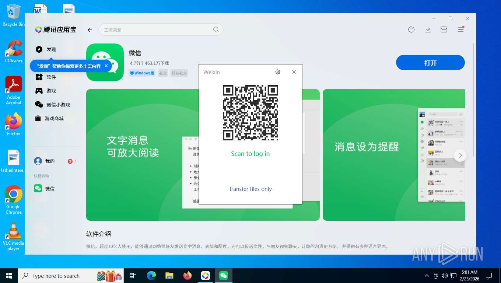Click the search magnifier icon
The image size is (501, 283).
(216, 29)
